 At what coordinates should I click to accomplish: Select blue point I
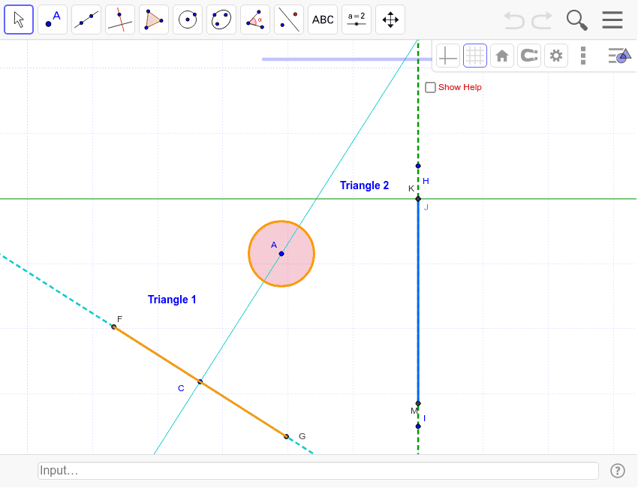(x=418, y=426)
